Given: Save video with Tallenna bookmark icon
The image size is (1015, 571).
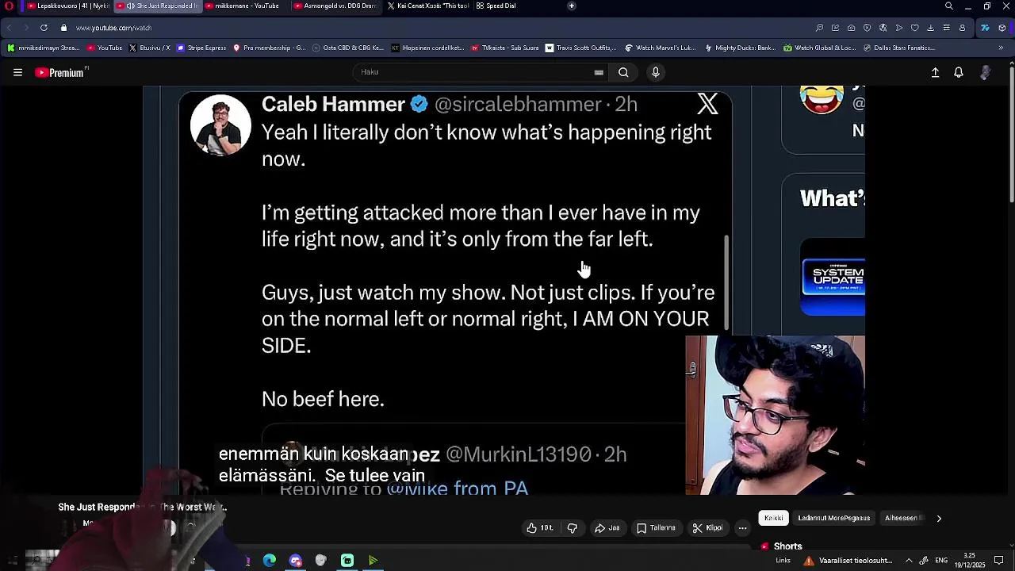Looking at the screenshot, I should 656,528.
